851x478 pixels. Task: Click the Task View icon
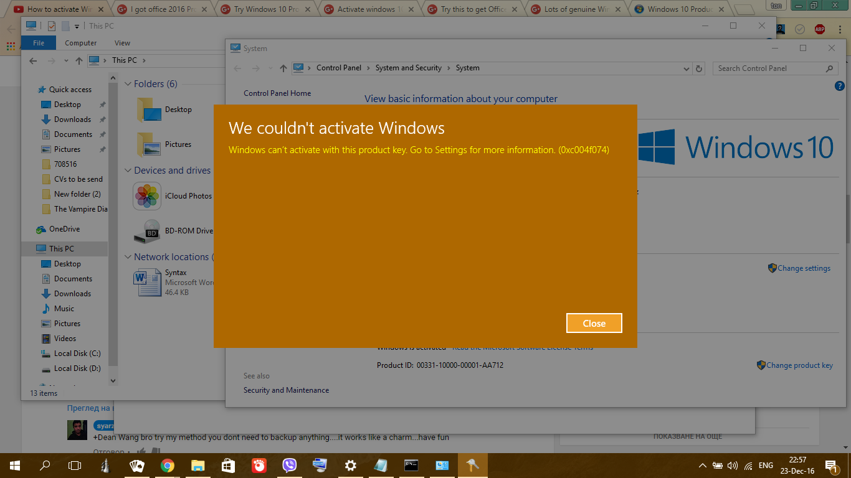pyautogui.click(x=75, y=466)
